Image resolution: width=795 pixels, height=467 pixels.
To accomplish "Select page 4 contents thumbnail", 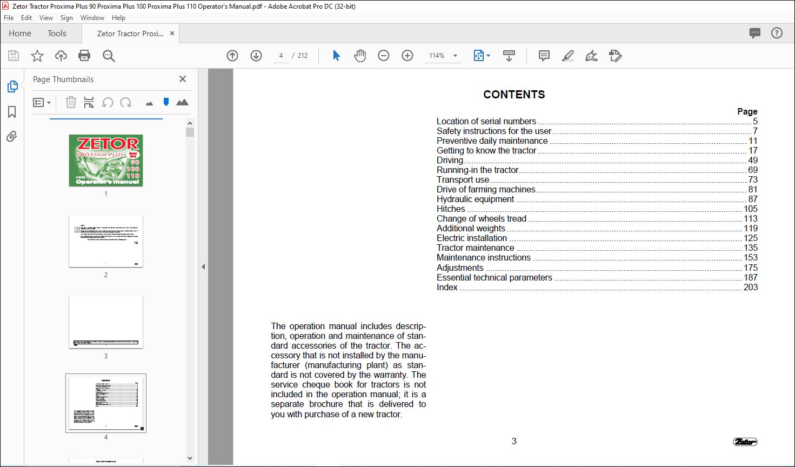I will tap(106, 403).
